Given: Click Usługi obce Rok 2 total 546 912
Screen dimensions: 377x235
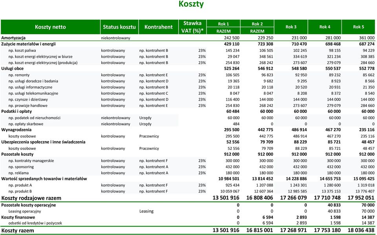Looking at the screenshot, I should click(x=265, y=68).
